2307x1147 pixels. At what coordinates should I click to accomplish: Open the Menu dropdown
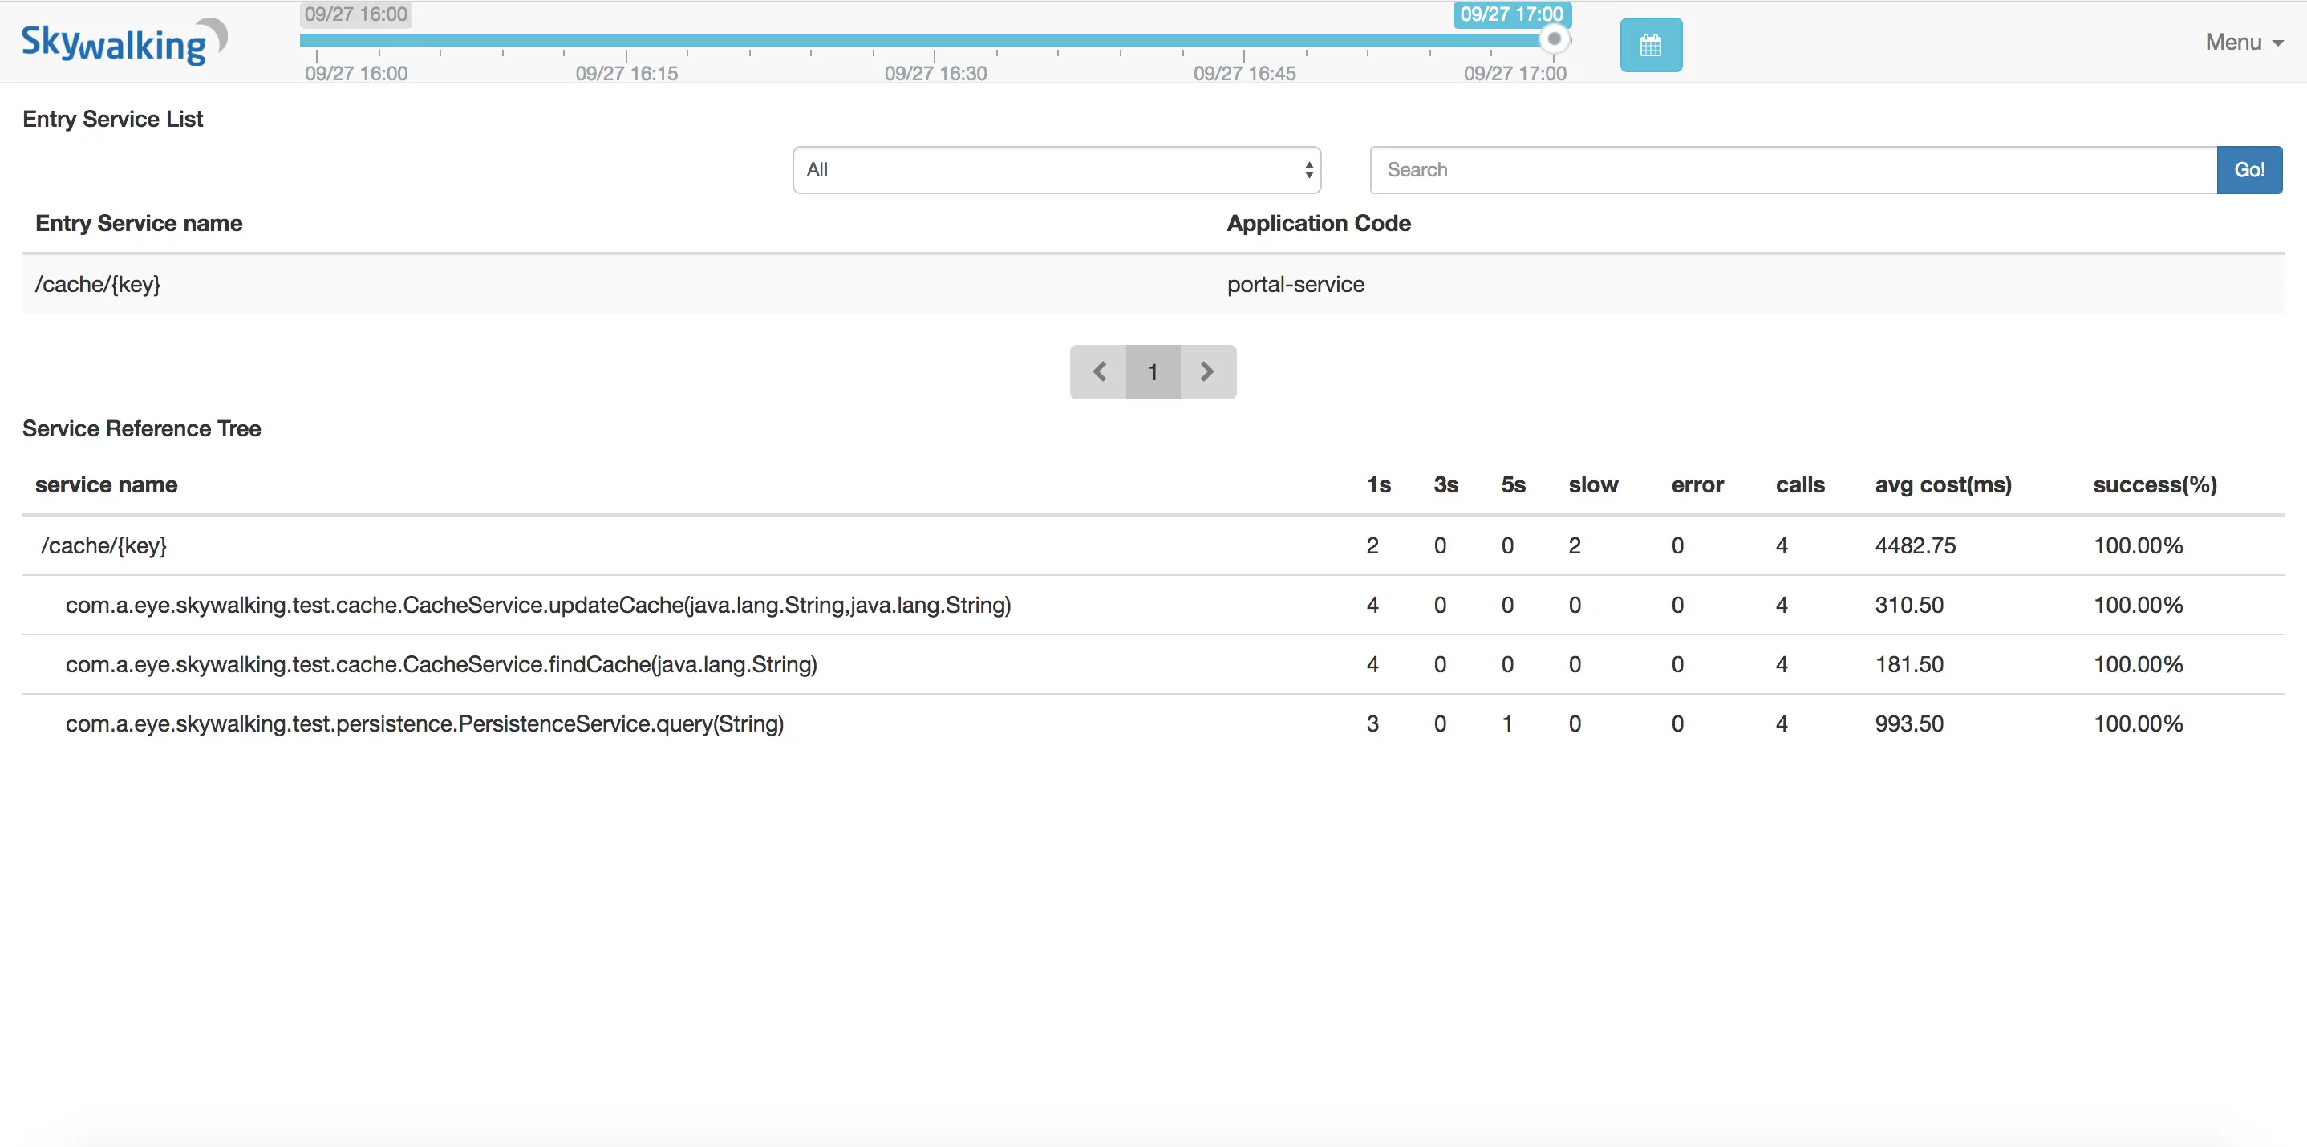coord(2243,42)
